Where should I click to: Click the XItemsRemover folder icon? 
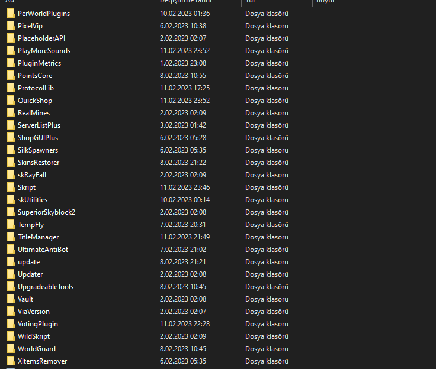pos(11,361)
